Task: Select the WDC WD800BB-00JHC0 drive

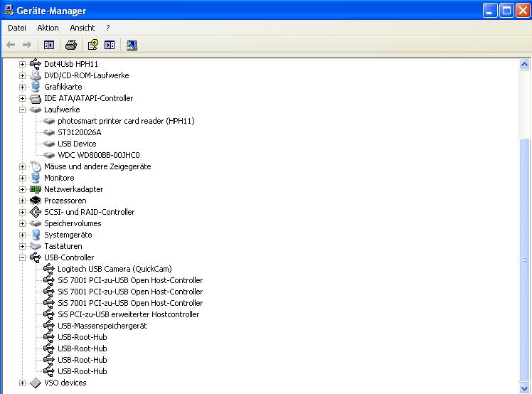Action: [99, 155]
